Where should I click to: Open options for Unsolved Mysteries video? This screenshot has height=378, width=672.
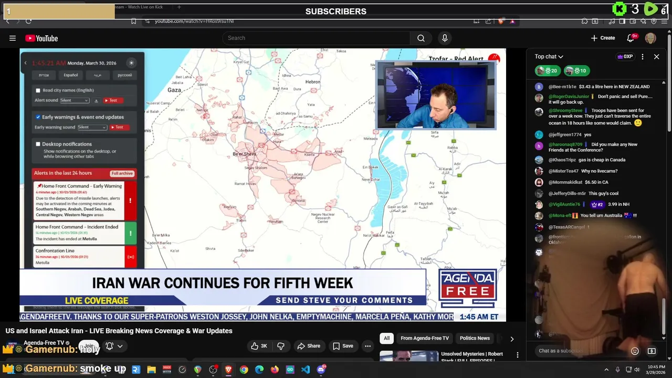(518, 355)
